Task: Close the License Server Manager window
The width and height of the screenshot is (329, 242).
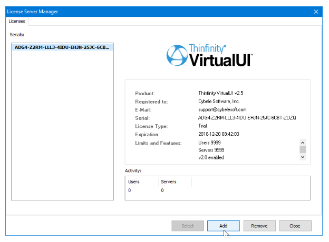Action: coord(316,12)
